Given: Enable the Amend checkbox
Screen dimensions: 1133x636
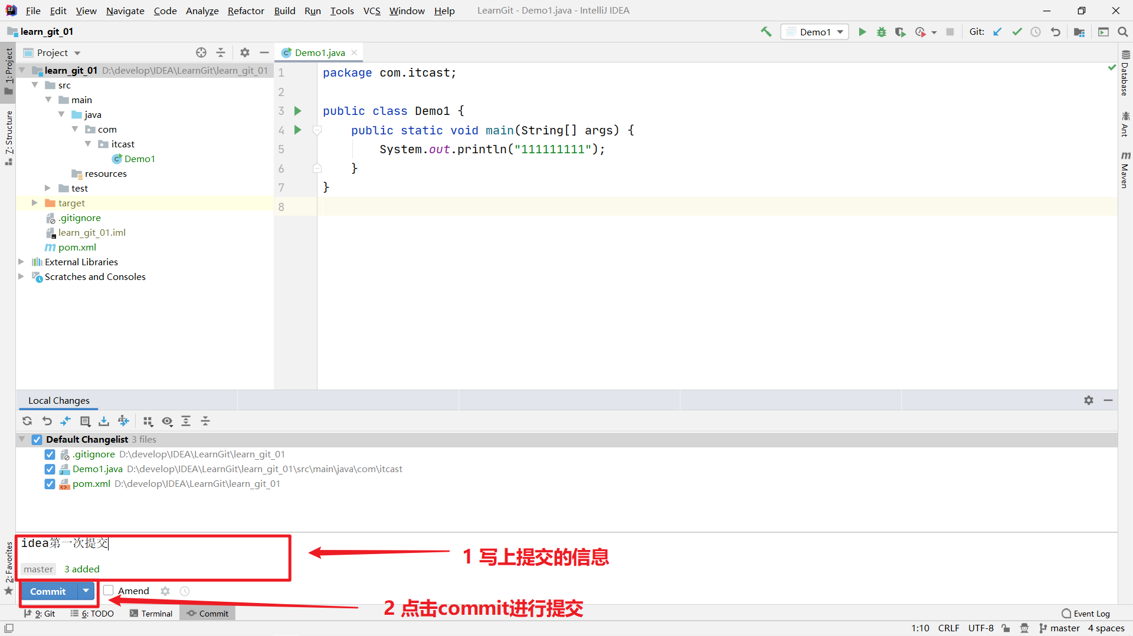Looking at the screenshot, I should [109, 591].
